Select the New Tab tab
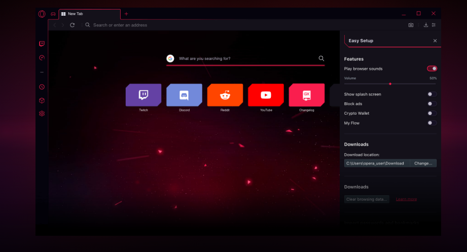Screen dimensions: 467x252 click(89, 14)
